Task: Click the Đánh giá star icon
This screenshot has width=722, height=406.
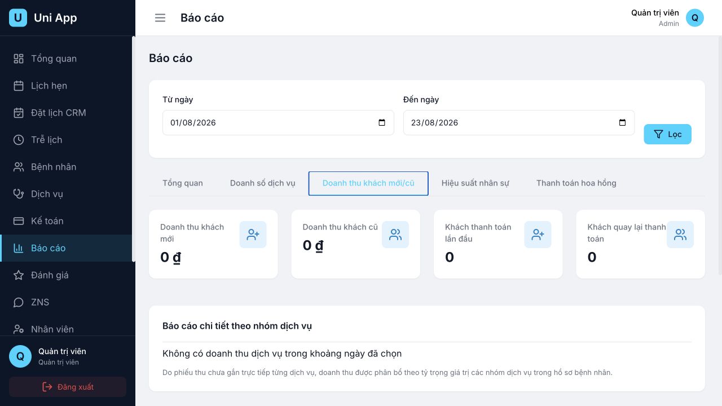Action: (x=19, y=275)
